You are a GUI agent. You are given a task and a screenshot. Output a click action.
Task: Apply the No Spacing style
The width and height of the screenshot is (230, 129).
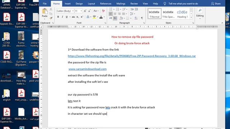tap(168, 14)
